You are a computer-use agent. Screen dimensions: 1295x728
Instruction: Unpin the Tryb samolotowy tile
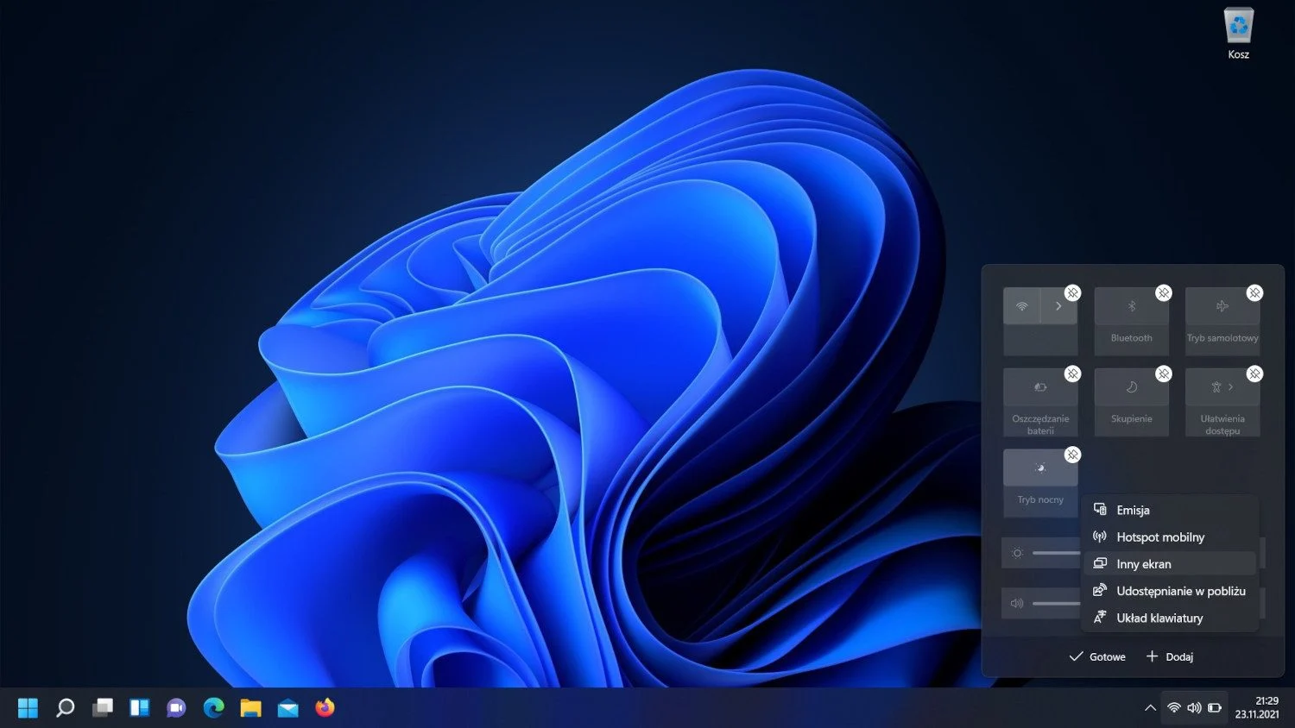tap(1254, 293)
